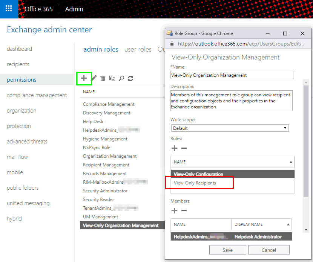Click the scrollbar down arrow in dialog
Viewport: 313px width, 262px height.
click(x=306, y=230)
